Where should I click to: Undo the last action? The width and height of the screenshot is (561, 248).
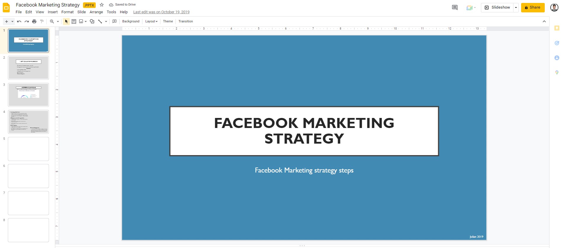click(19, 22)
